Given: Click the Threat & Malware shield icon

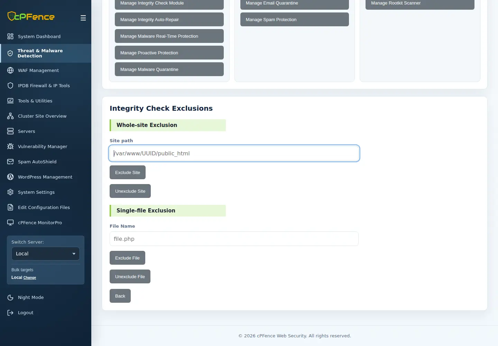Looking at the screenshot, I should (x=10, y=53).
